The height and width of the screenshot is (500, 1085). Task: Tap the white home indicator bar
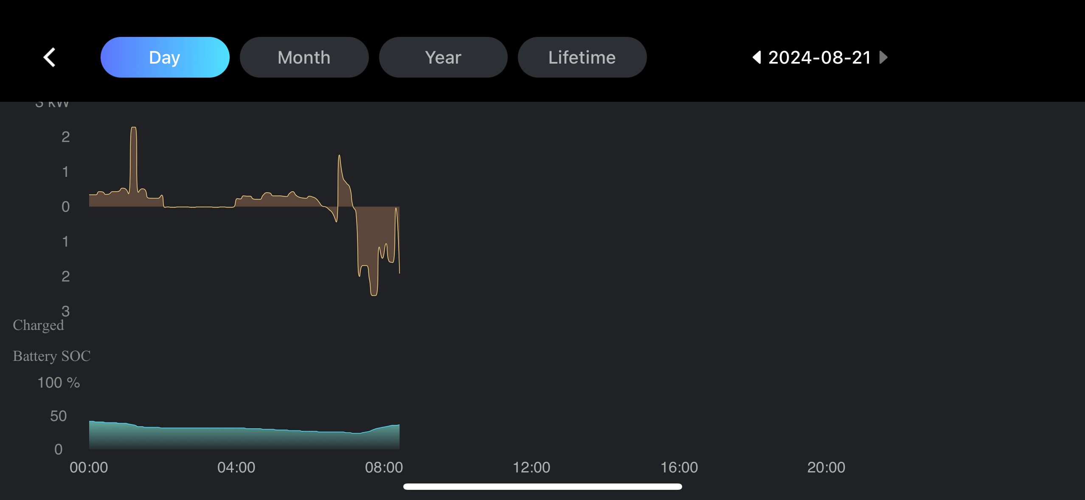[542, 486]
